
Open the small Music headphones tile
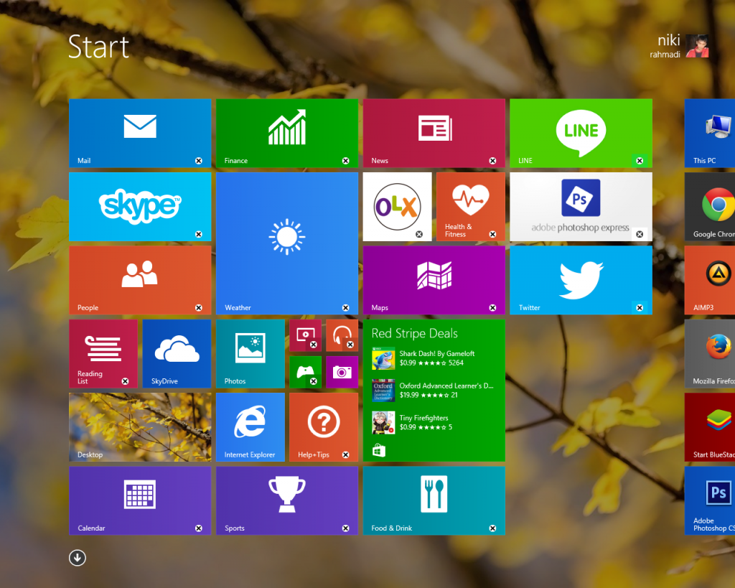click(342, 335)
